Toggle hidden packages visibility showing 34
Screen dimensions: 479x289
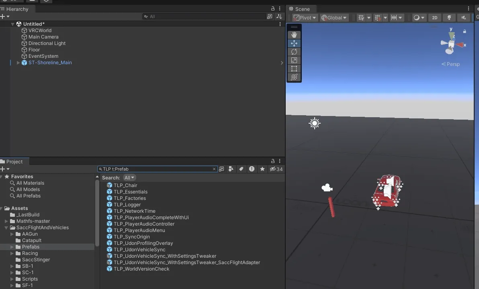[x=276, y=169]
